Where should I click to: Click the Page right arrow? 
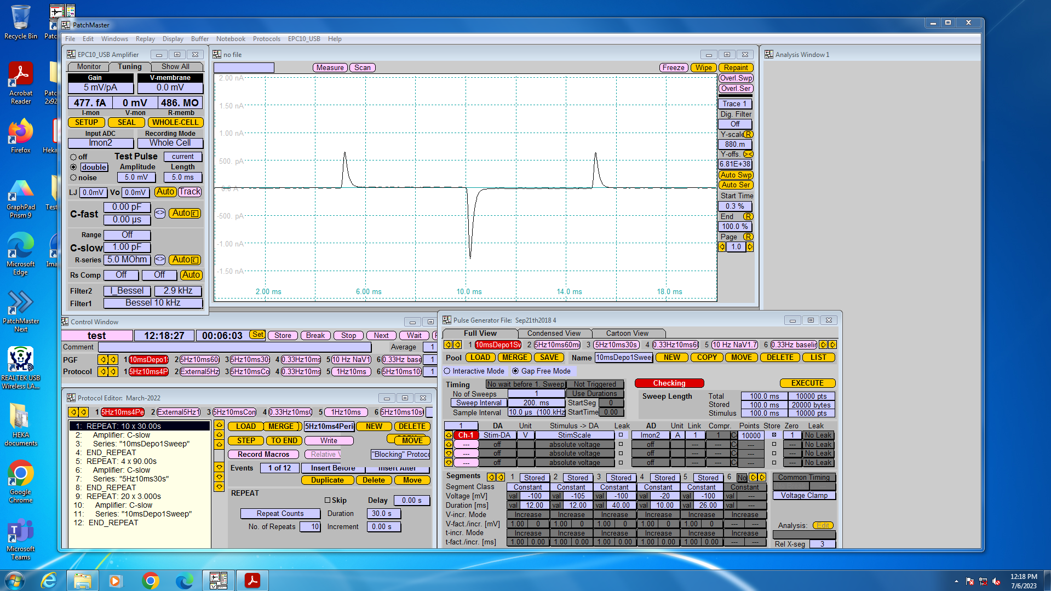coord(750,247)
